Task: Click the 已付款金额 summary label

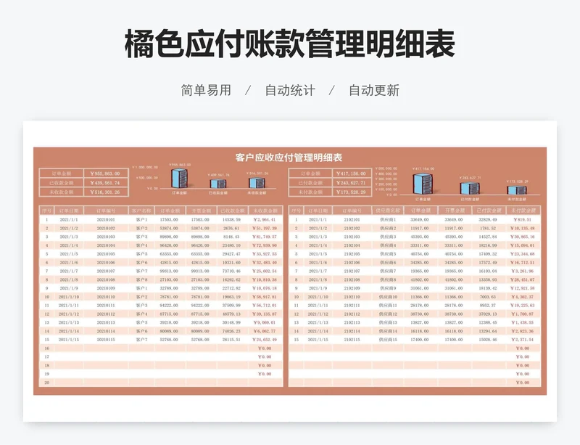Action: (311, 183)
